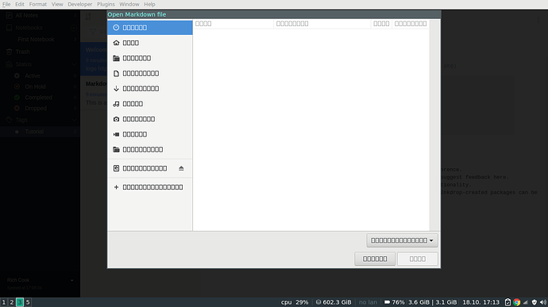548x307 pixels.
Task: Click the first column header in file list
Action: (x=233, y=24)
